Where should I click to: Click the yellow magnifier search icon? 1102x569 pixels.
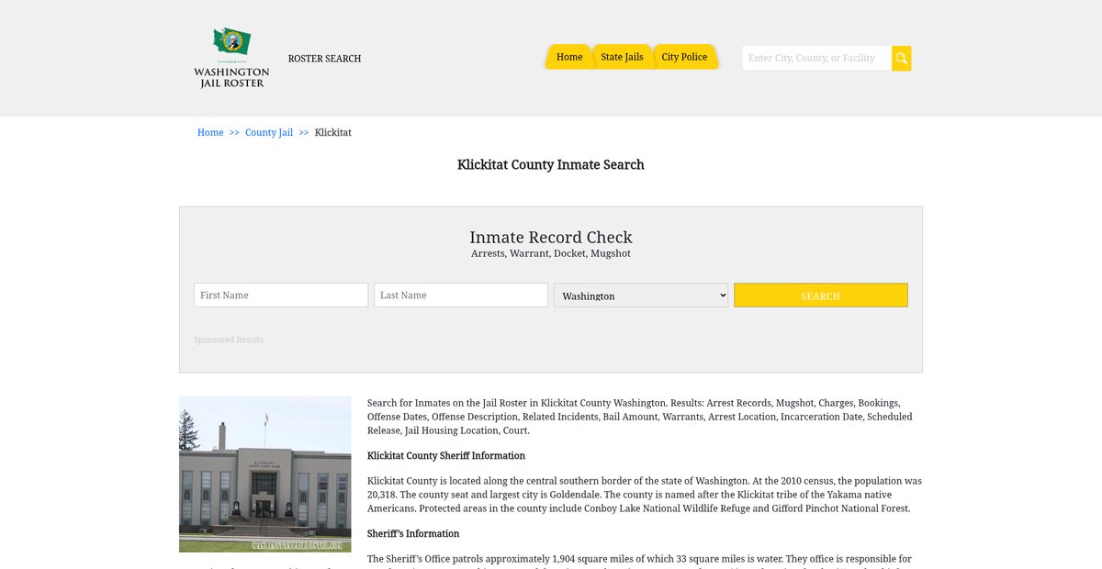coord(901,58)
